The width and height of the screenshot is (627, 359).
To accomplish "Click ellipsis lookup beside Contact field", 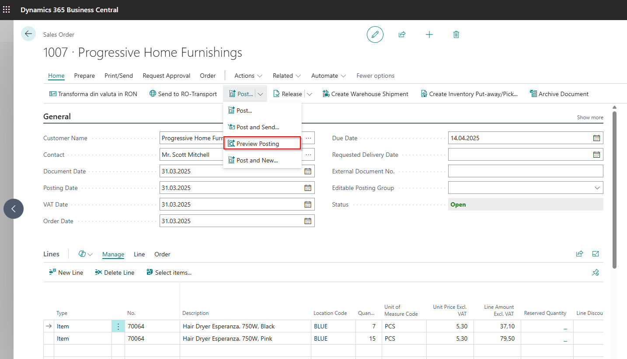I will point(309,155).
